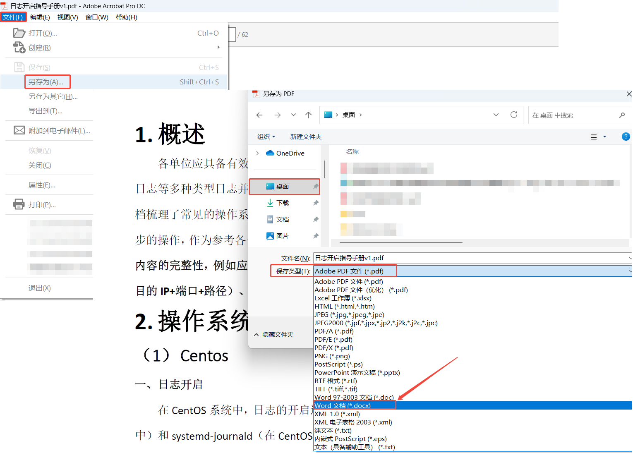This screenshot has height=453, width=633.
Task: Click the view layout icon
Action: click(x=594, y=137)
